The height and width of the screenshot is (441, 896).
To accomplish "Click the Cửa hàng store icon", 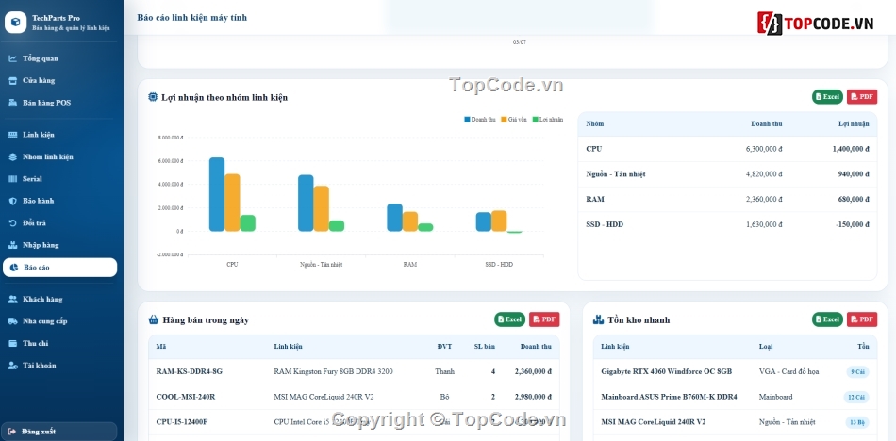I will click(12, 80).
